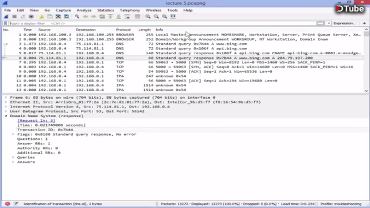Screen dimensions: 370x208
Task: Find a packet with the magnifier icon
Action: click(x=77, y=17)
